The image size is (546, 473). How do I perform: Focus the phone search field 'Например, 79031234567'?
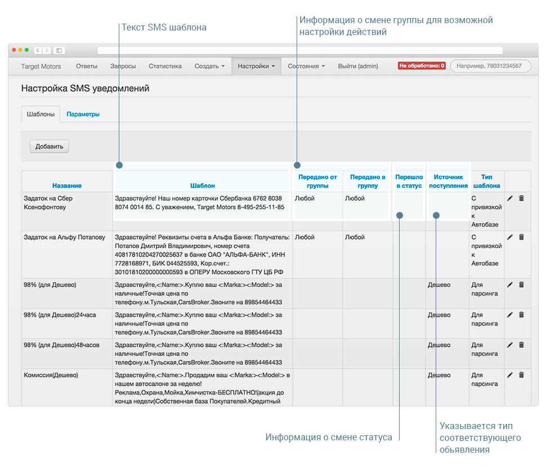(490, 66)
